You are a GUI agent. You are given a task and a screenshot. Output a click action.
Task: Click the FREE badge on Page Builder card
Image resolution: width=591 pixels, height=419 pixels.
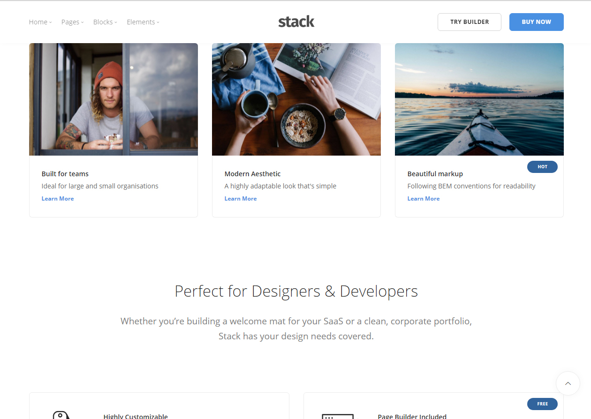click(542, 404)
